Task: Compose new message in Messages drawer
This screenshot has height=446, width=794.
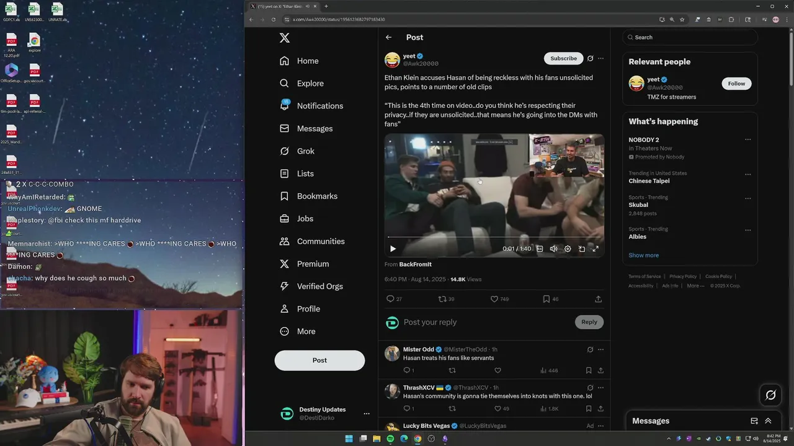Action: point(754,421)
